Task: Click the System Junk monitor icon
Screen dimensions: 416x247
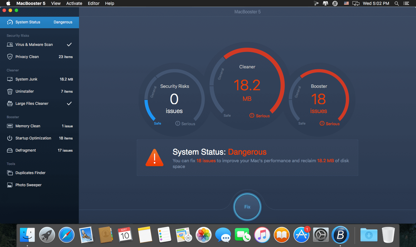Action: tap(10, 79)
